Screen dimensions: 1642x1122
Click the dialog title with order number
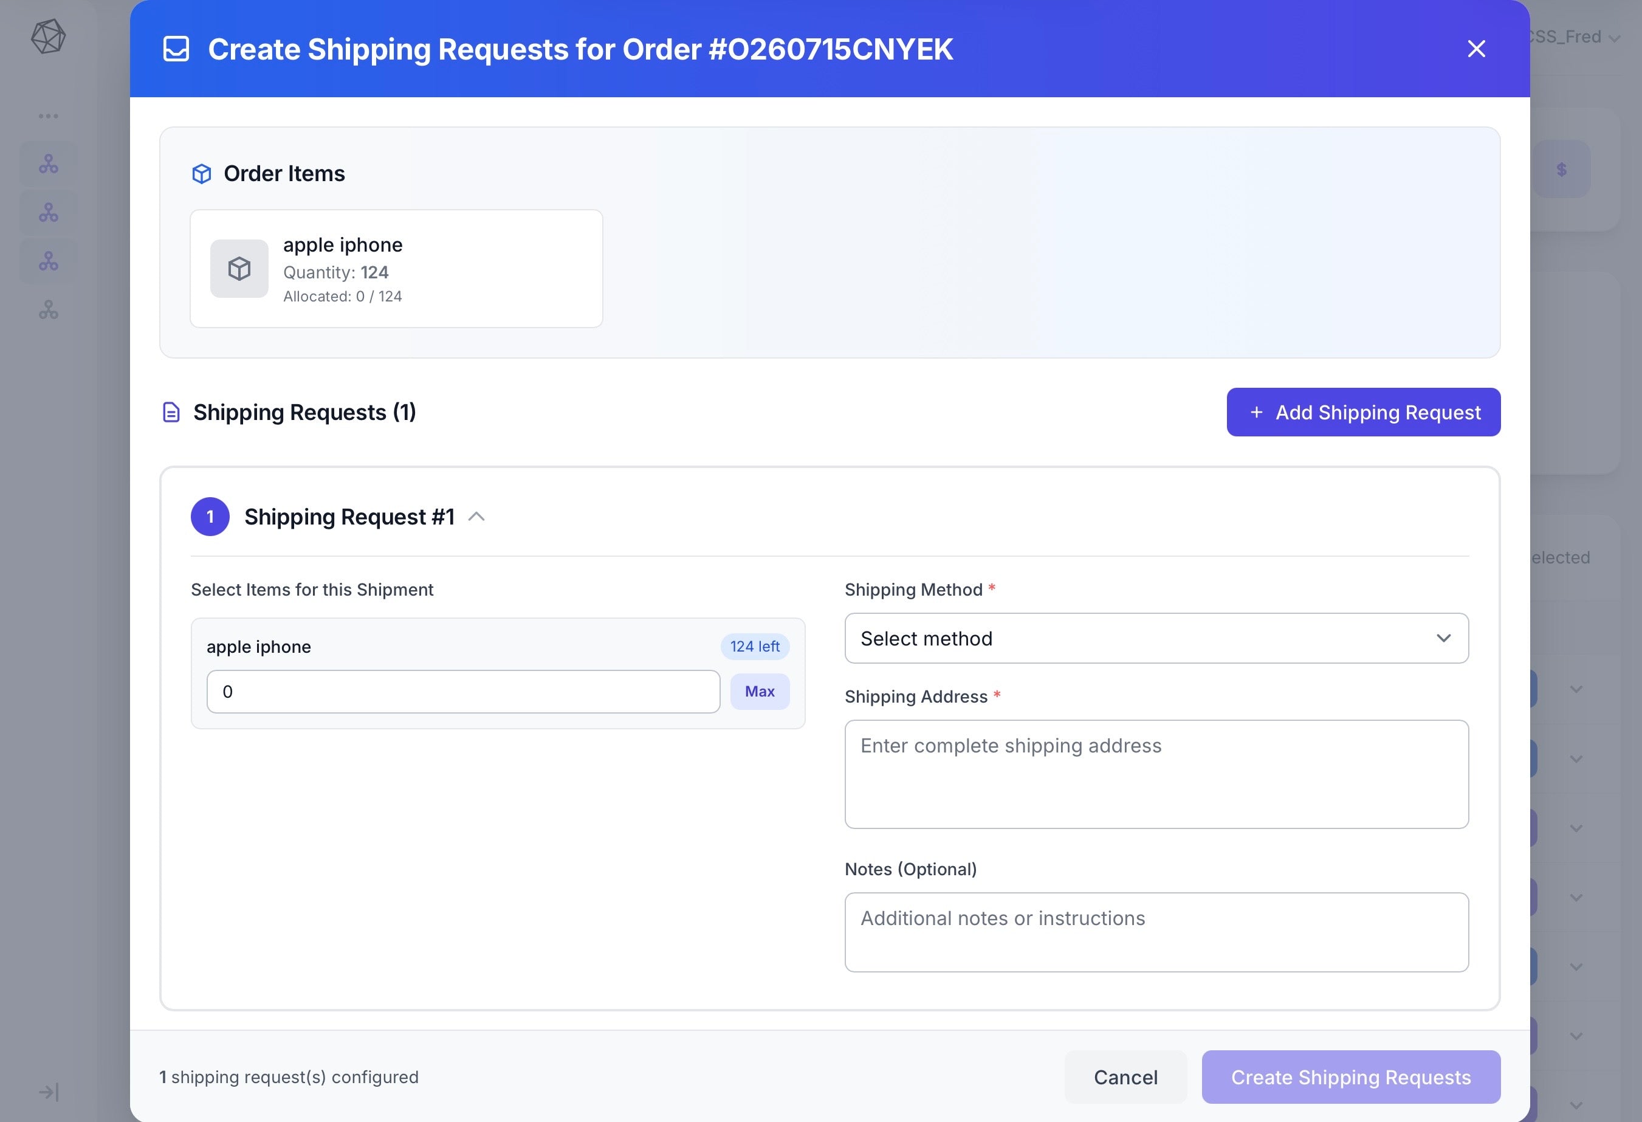(x=581, y=49)
